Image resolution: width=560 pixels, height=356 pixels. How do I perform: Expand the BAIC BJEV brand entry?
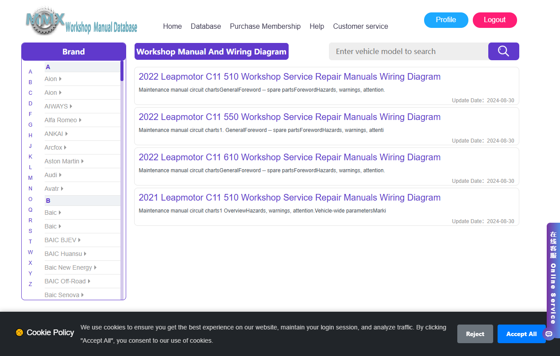62,240
